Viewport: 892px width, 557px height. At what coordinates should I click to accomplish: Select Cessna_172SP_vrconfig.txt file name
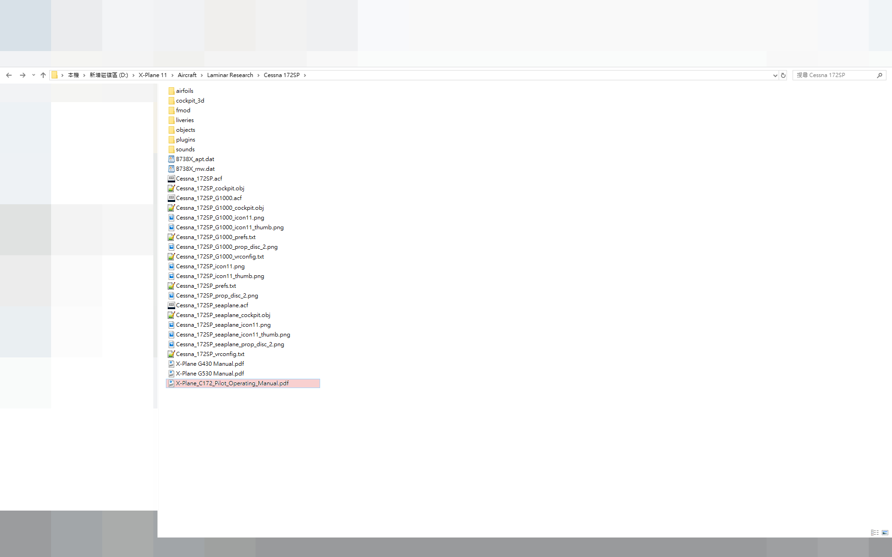(210, 354)
